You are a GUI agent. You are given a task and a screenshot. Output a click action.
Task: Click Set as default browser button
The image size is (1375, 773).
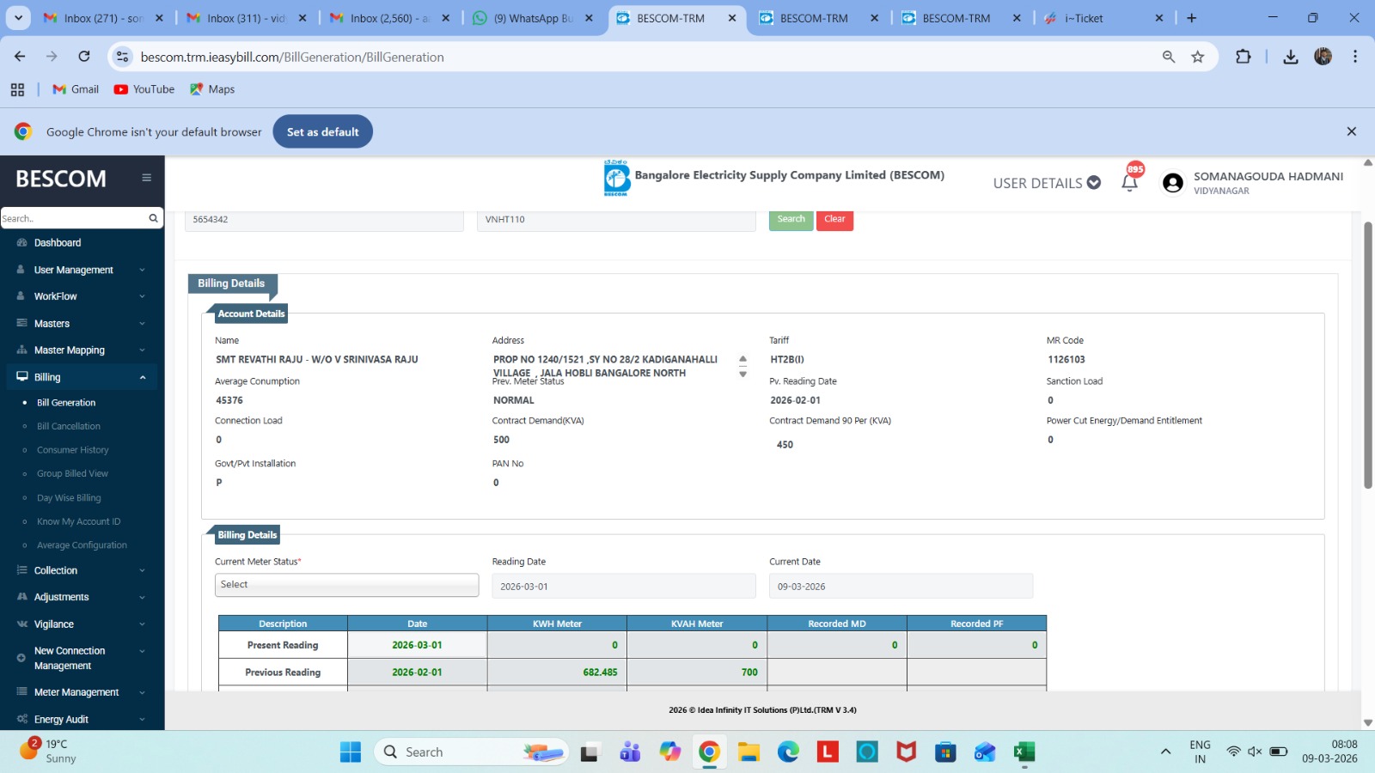pyautogui.click(x=322, y=131)
